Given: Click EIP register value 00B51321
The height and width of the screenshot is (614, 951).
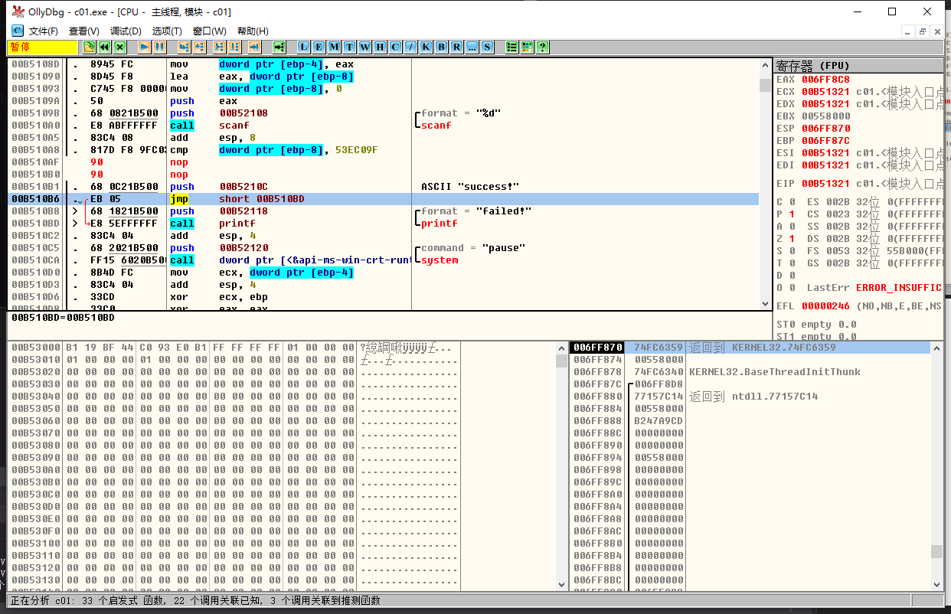Looking at the screenshot, I should (x=825, y=184).
